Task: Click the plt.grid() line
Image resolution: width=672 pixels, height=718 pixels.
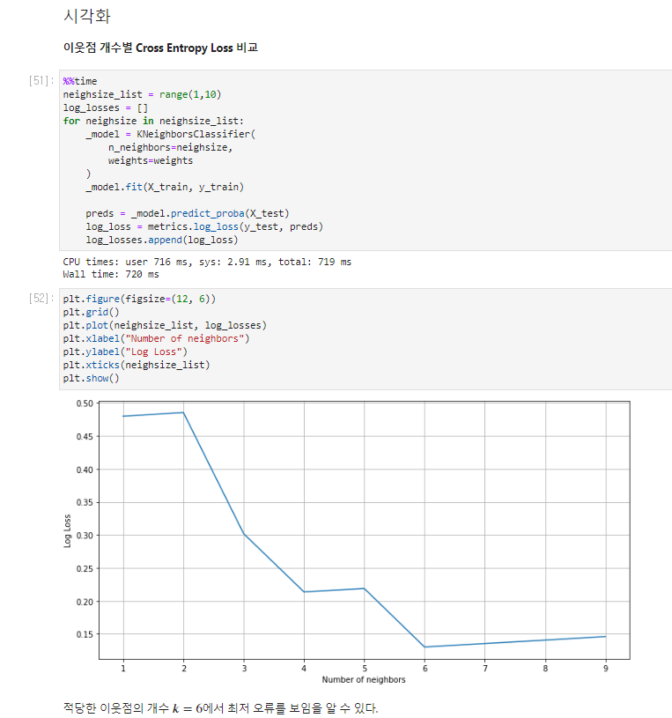Action: click(x=91, y=312)
